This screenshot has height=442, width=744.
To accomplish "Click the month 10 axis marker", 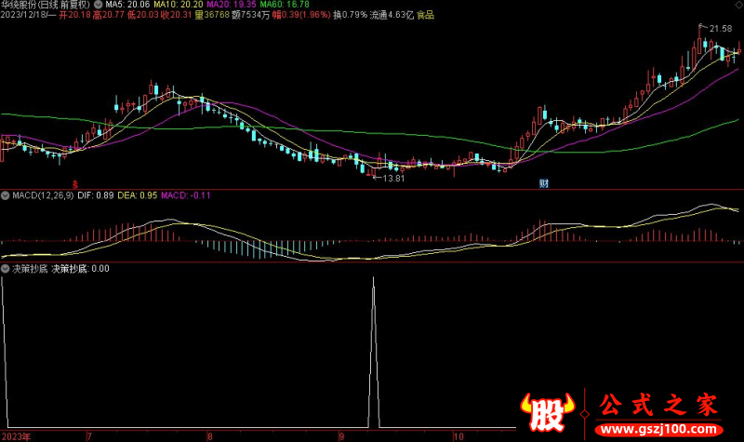I will pos(458,436).
